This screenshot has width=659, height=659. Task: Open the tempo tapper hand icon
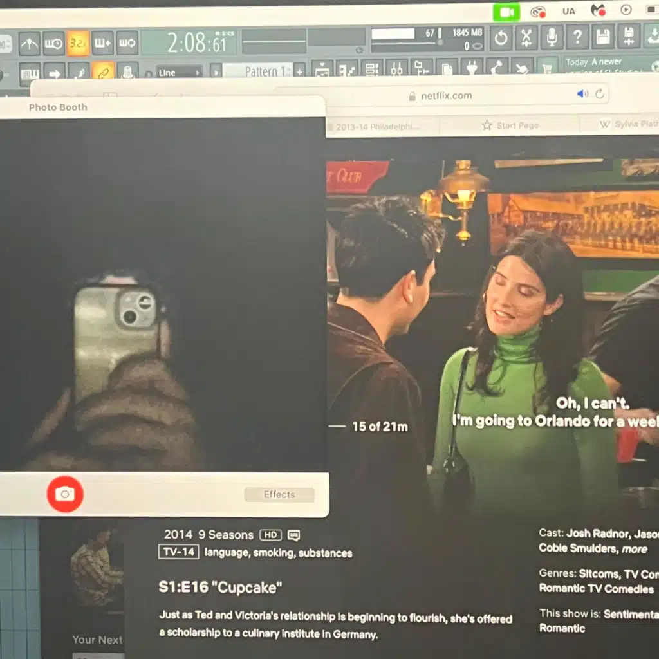pos(521,67)
